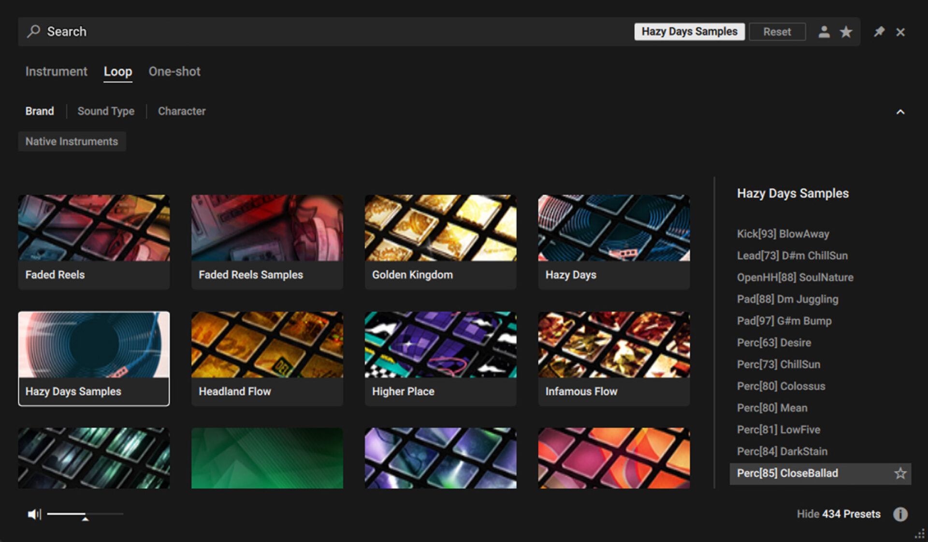Open the Character filter

(x=182, y=111)
